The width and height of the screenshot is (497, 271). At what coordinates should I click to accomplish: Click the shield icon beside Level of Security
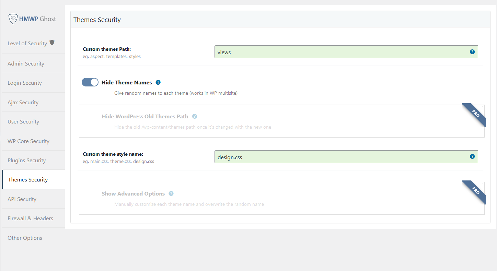52,42
